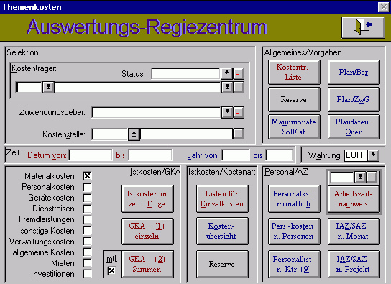The width and height of the screenshot is (391, 284).
Task: Tick Verwaltungskosten checkbox
Action: 87,241
